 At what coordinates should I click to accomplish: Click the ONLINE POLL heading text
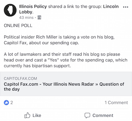18,26
